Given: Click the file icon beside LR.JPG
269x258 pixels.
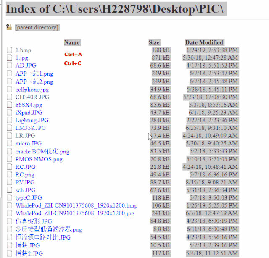Looking at the screenshot, I should (9, 136).
